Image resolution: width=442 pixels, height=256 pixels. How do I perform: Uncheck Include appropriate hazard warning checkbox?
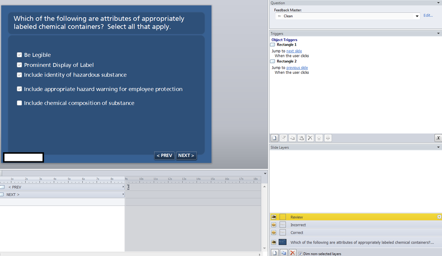coord(19,89)
